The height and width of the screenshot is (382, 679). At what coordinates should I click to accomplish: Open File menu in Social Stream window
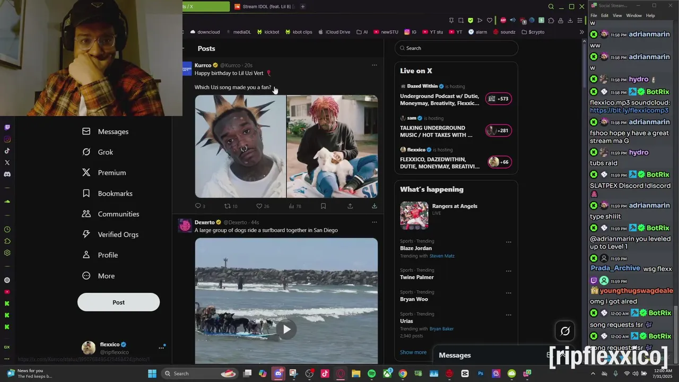[x=594, y=16]
